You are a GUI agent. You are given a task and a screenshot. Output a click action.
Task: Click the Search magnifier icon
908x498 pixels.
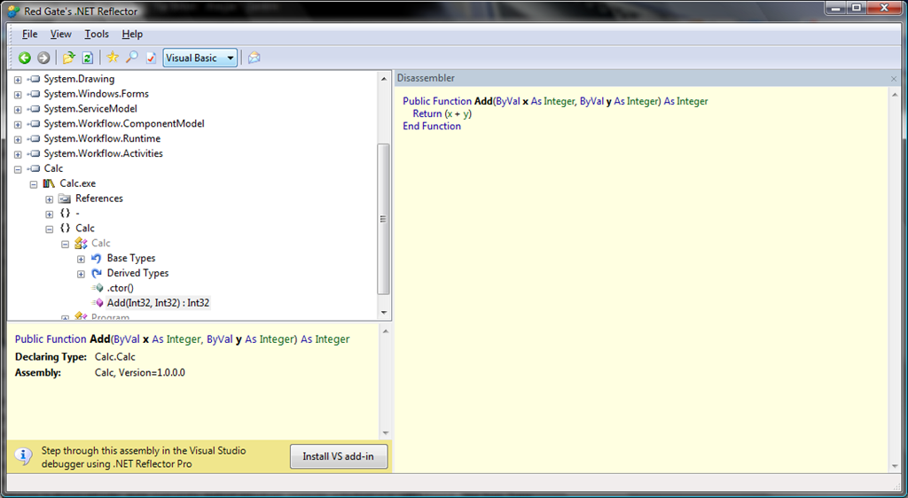[132, 58]
